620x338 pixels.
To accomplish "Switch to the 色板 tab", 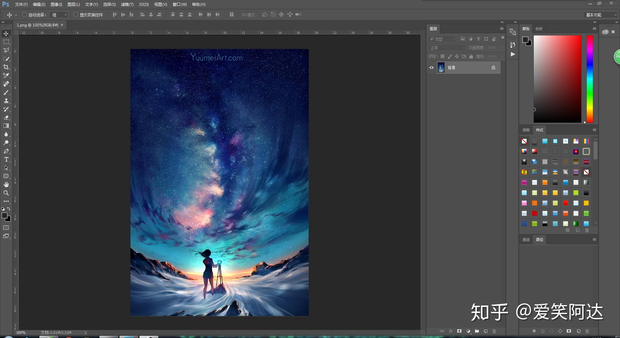I will click(539, 29).
